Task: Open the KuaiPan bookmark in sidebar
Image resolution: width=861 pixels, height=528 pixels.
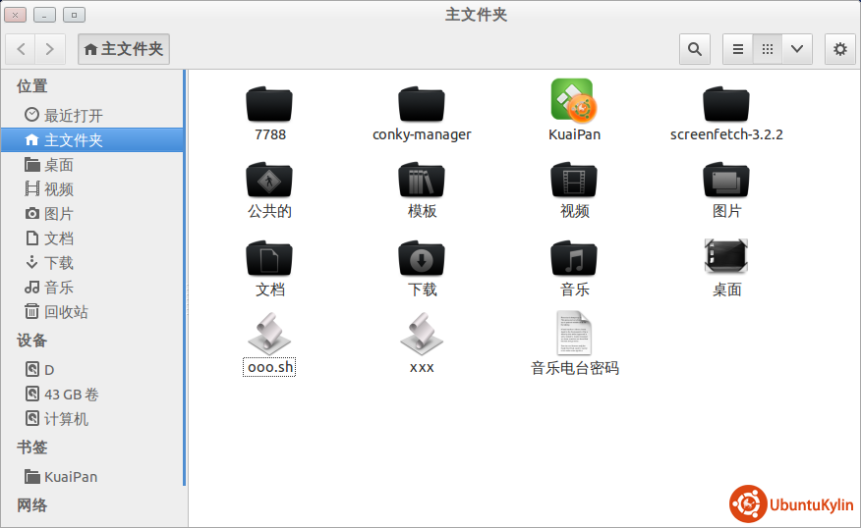Action: pyautogui.click(x=70, y=477)
